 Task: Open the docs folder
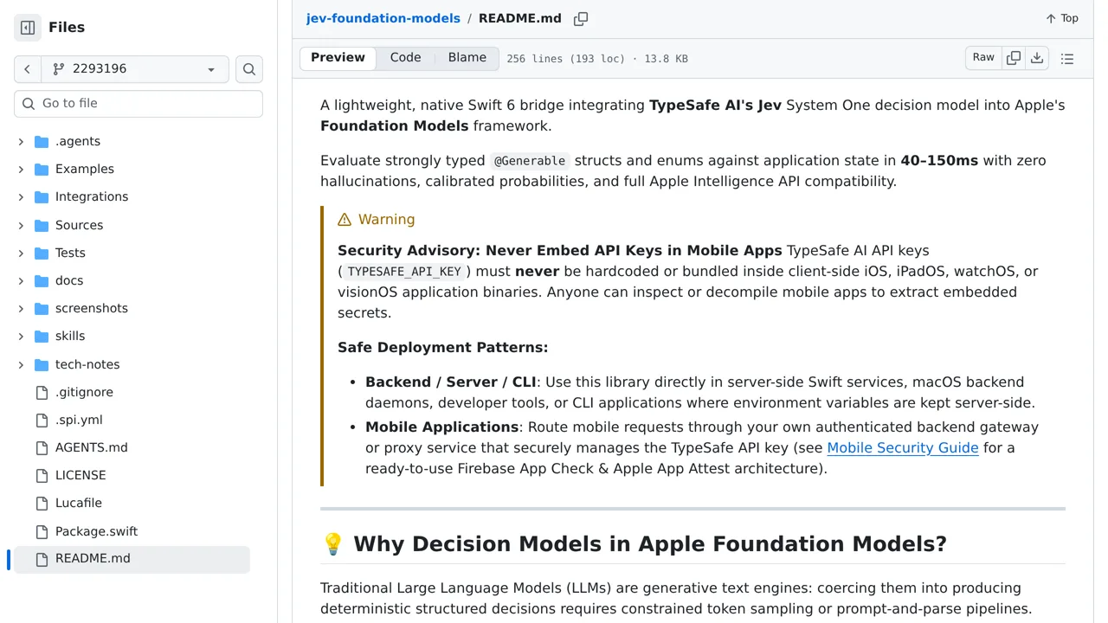coord(69,281)
